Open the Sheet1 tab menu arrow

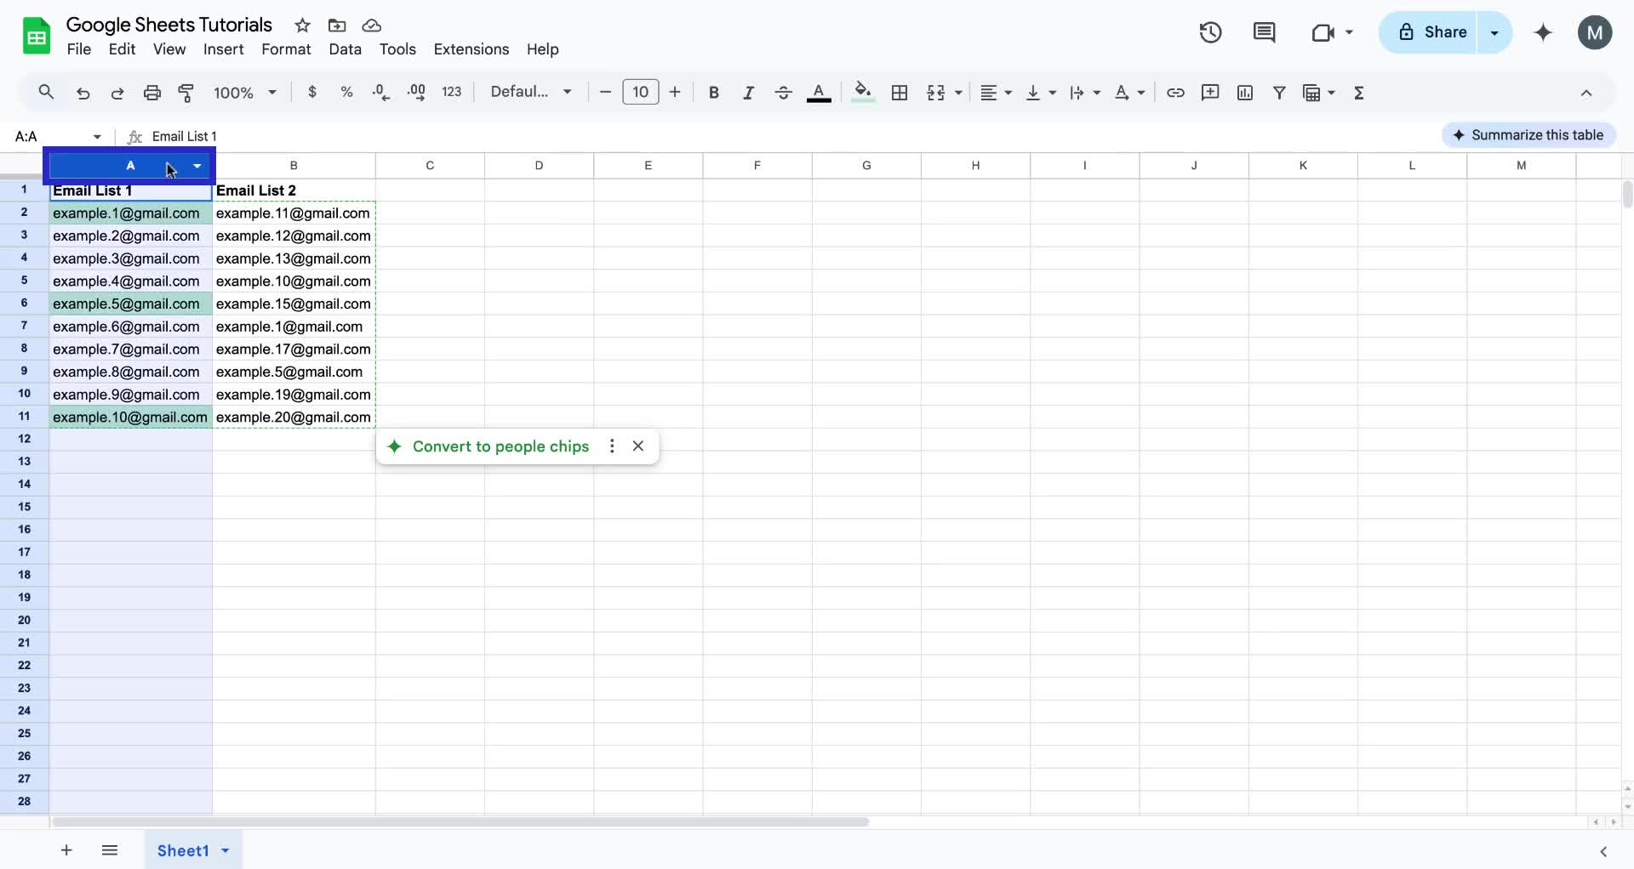pos(224,850)
